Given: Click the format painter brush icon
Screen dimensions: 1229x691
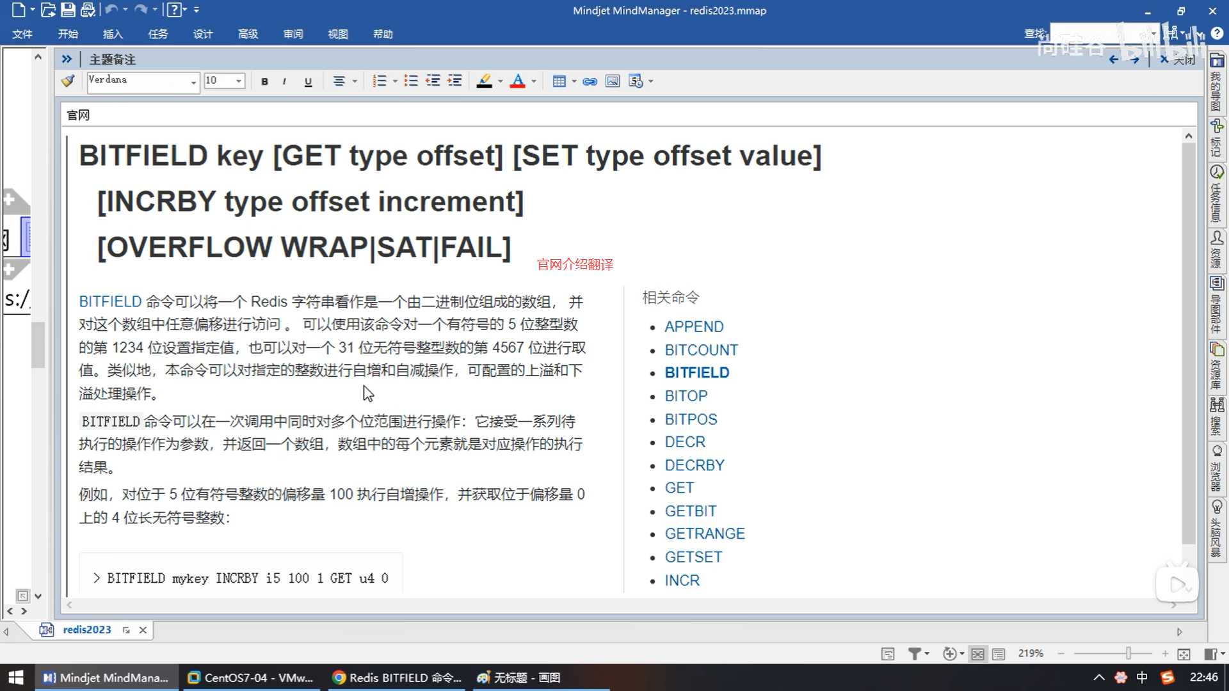Looking at the screenshot, I should coord(68,81).
